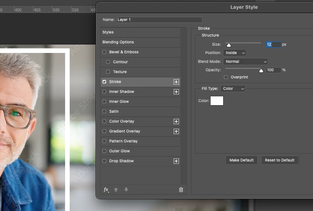Screen dimensions: 313x211
Task: Click the Size value field showing 12
Action: click(x=273, y=44)
